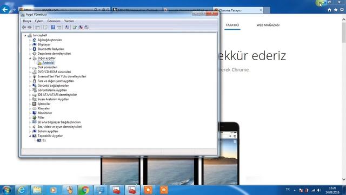Select Görüntü bağdaştırıcıları row
Viewport: 346px width, 195px height.
pos(54,86)
